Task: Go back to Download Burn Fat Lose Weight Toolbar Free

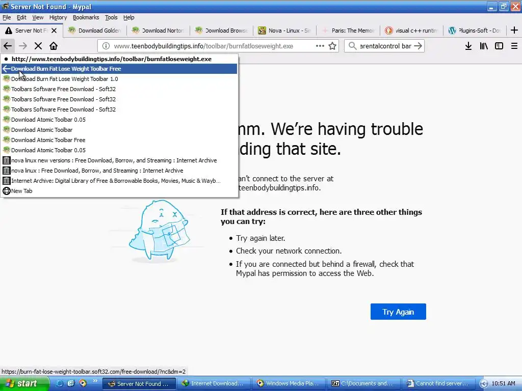Action: point(119,69)
